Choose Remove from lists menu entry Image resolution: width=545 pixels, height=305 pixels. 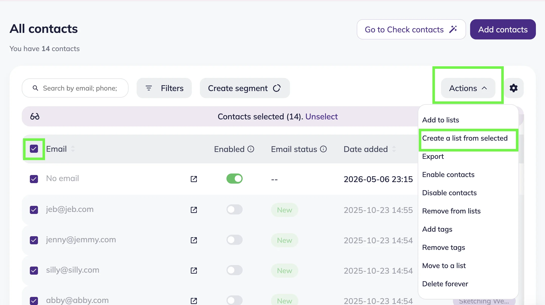(451, 211)
